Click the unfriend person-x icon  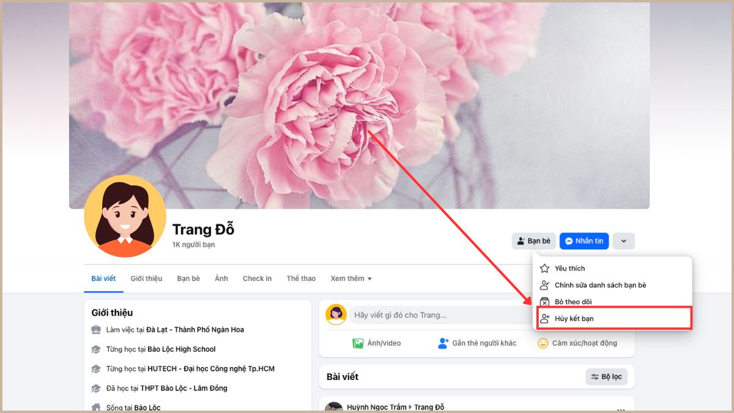tap(544, 318)
